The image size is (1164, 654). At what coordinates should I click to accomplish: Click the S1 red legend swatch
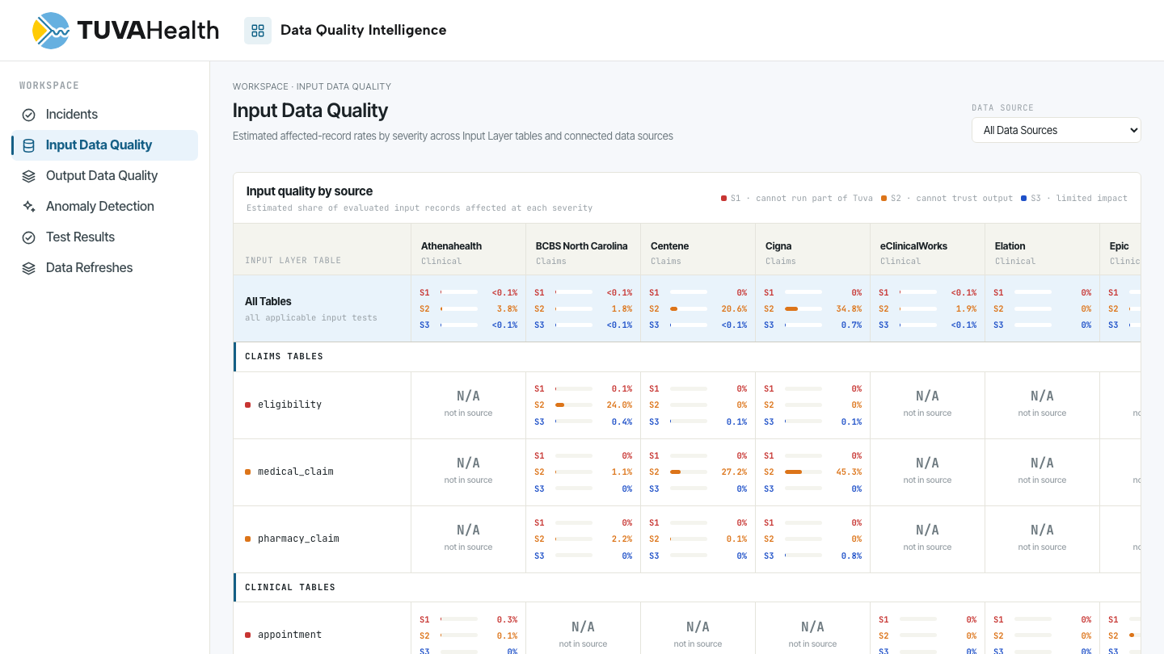(723, 198)
